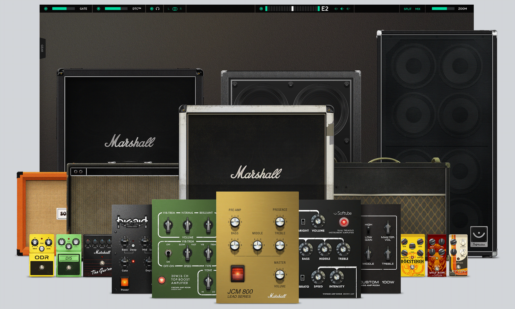Select the R input channel

(181, 9)
